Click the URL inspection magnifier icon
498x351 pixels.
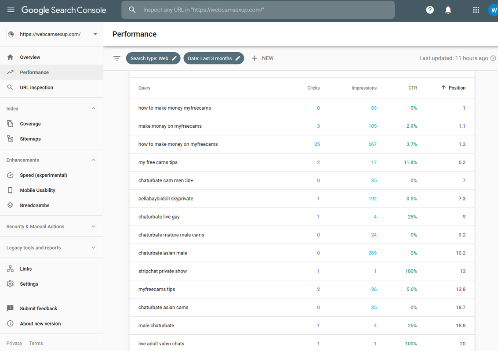pyautogui.click(x=10, y=87)
